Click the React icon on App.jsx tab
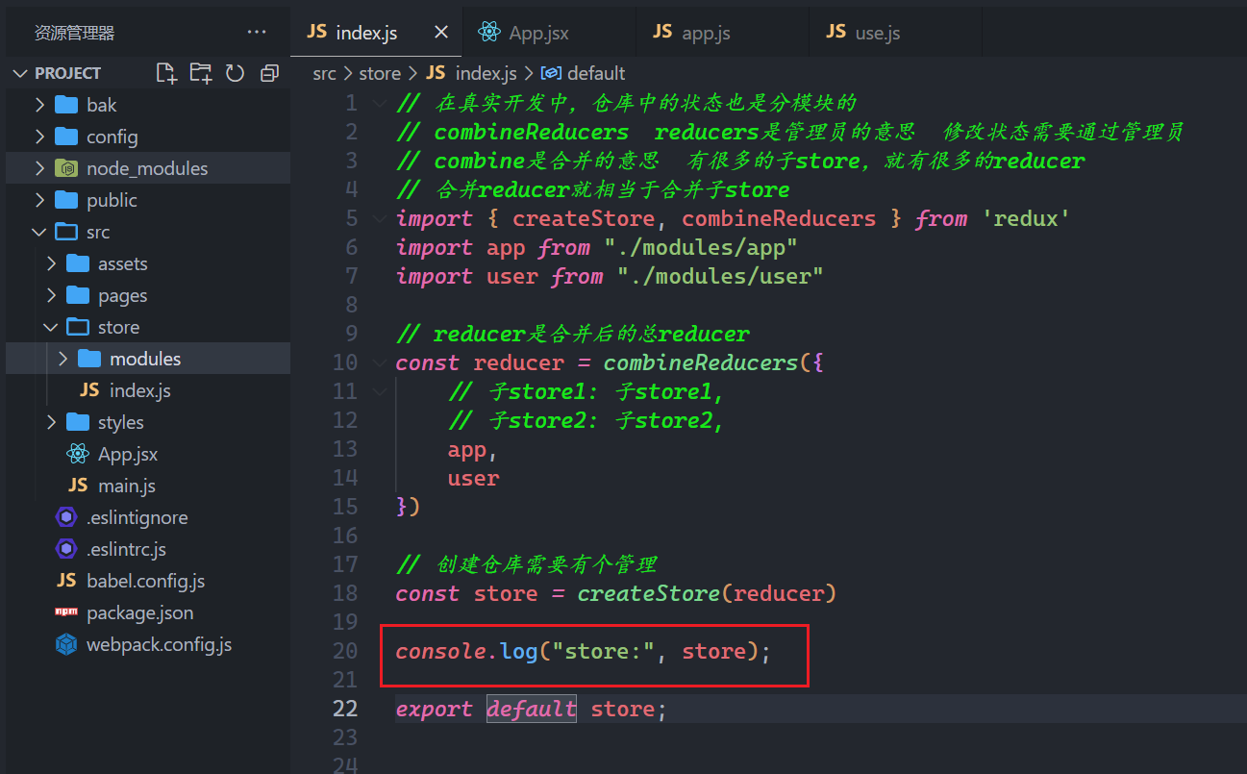This screenshot has width=1247, height=774. (x=488, y=33)
